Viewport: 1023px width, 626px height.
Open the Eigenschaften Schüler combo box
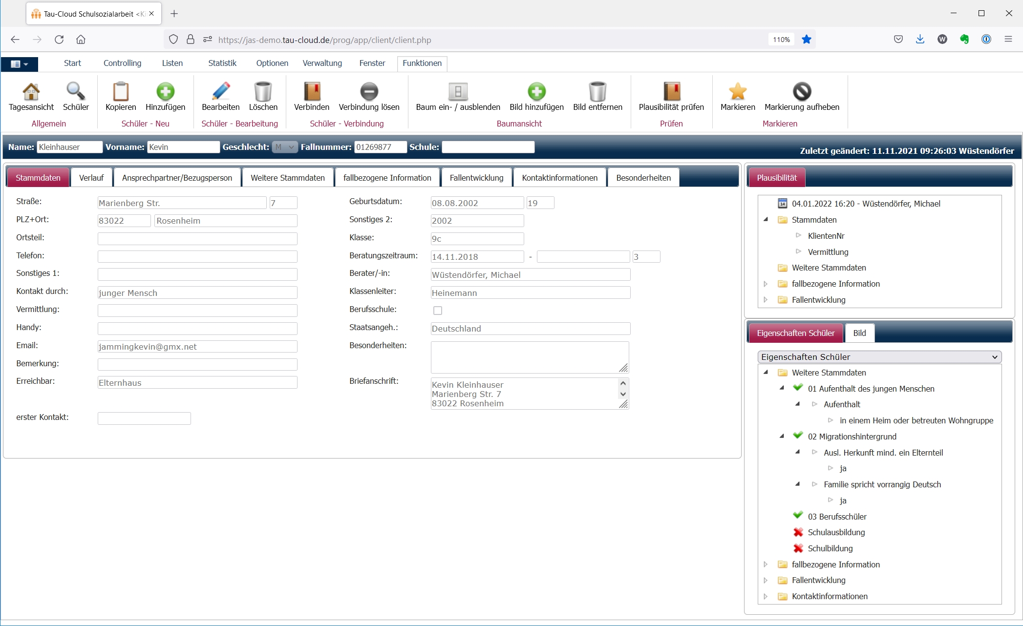(879, 357)
